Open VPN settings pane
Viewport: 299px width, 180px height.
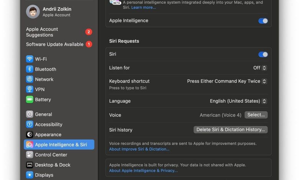59,89
